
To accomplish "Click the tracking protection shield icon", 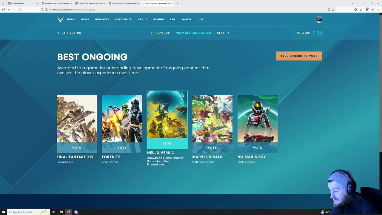I will pos(42,10).
